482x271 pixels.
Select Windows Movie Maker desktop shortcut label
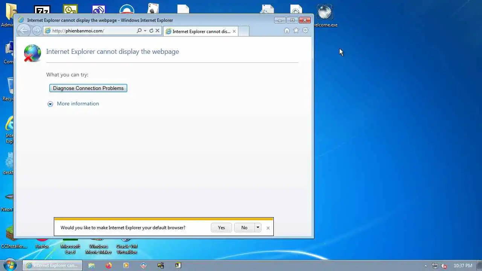point(99,249)
